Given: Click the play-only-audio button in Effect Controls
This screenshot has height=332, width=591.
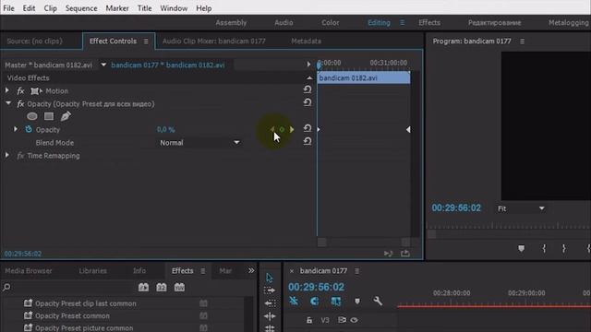Looking at the screenshot, I should pyautogui.click(x=388, y=254).
